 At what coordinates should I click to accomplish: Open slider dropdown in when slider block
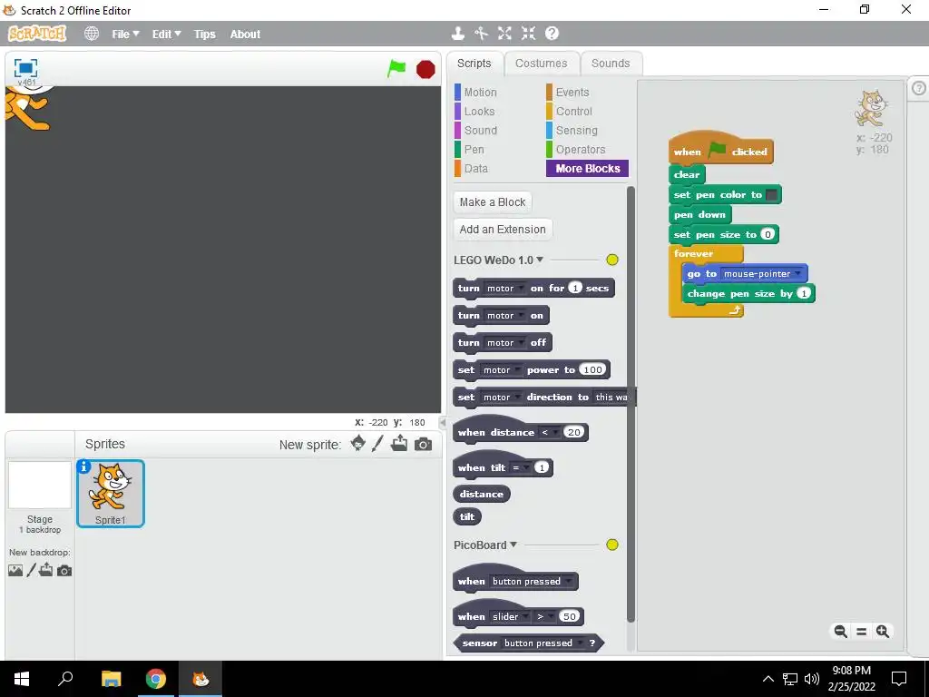point(510,616)
